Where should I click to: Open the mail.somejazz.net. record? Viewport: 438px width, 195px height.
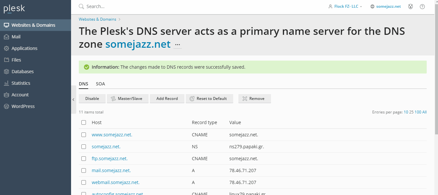click(111, 171)
